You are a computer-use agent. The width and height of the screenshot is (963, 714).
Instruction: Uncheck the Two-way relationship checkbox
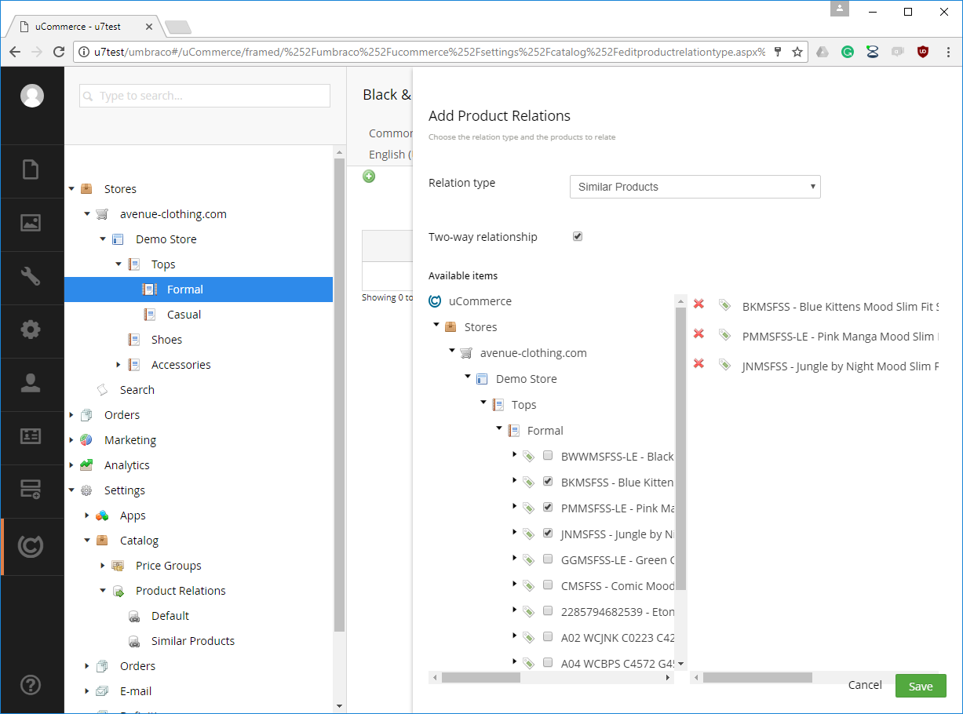[x=578, y=236]
